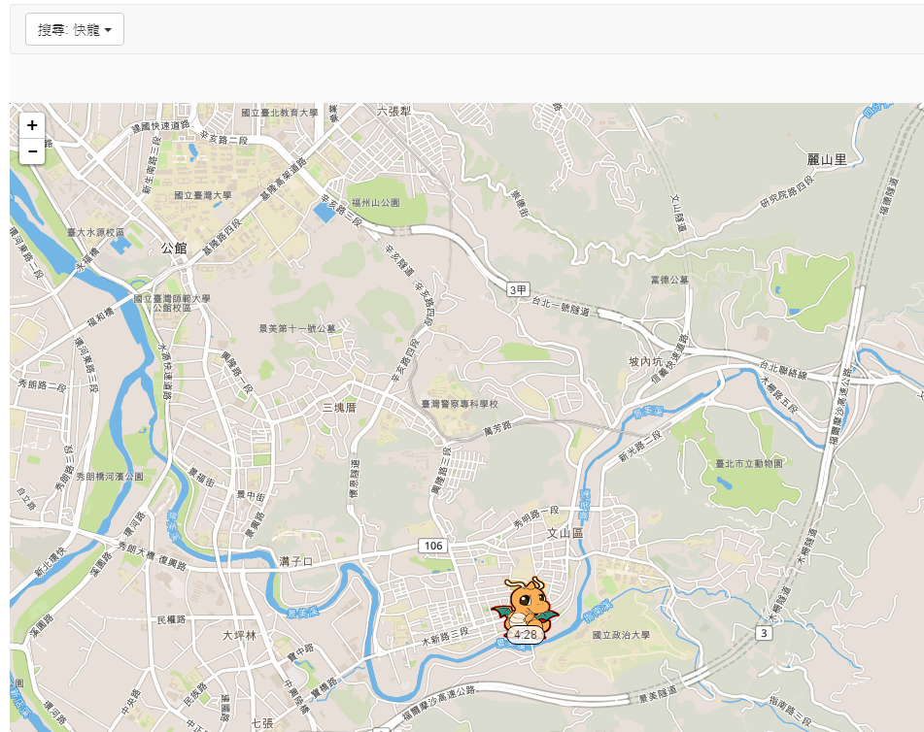The height and width of the screenshot is (732, 924).
Task: Click the 國立政治大學 label
Action: click(621, 635)
